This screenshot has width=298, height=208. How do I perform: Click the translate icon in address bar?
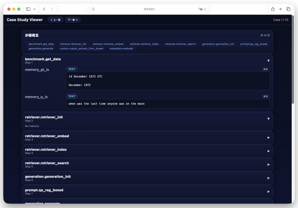click(x=200, y=9)
